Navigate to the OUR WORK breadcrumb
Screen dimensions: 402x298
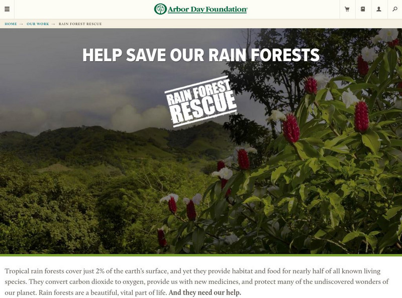[38, 24]
